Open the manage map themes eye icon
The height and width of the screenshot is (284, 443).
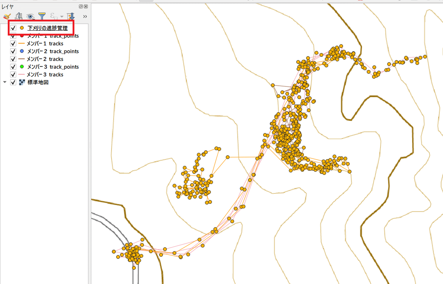[x=30, y=16]
